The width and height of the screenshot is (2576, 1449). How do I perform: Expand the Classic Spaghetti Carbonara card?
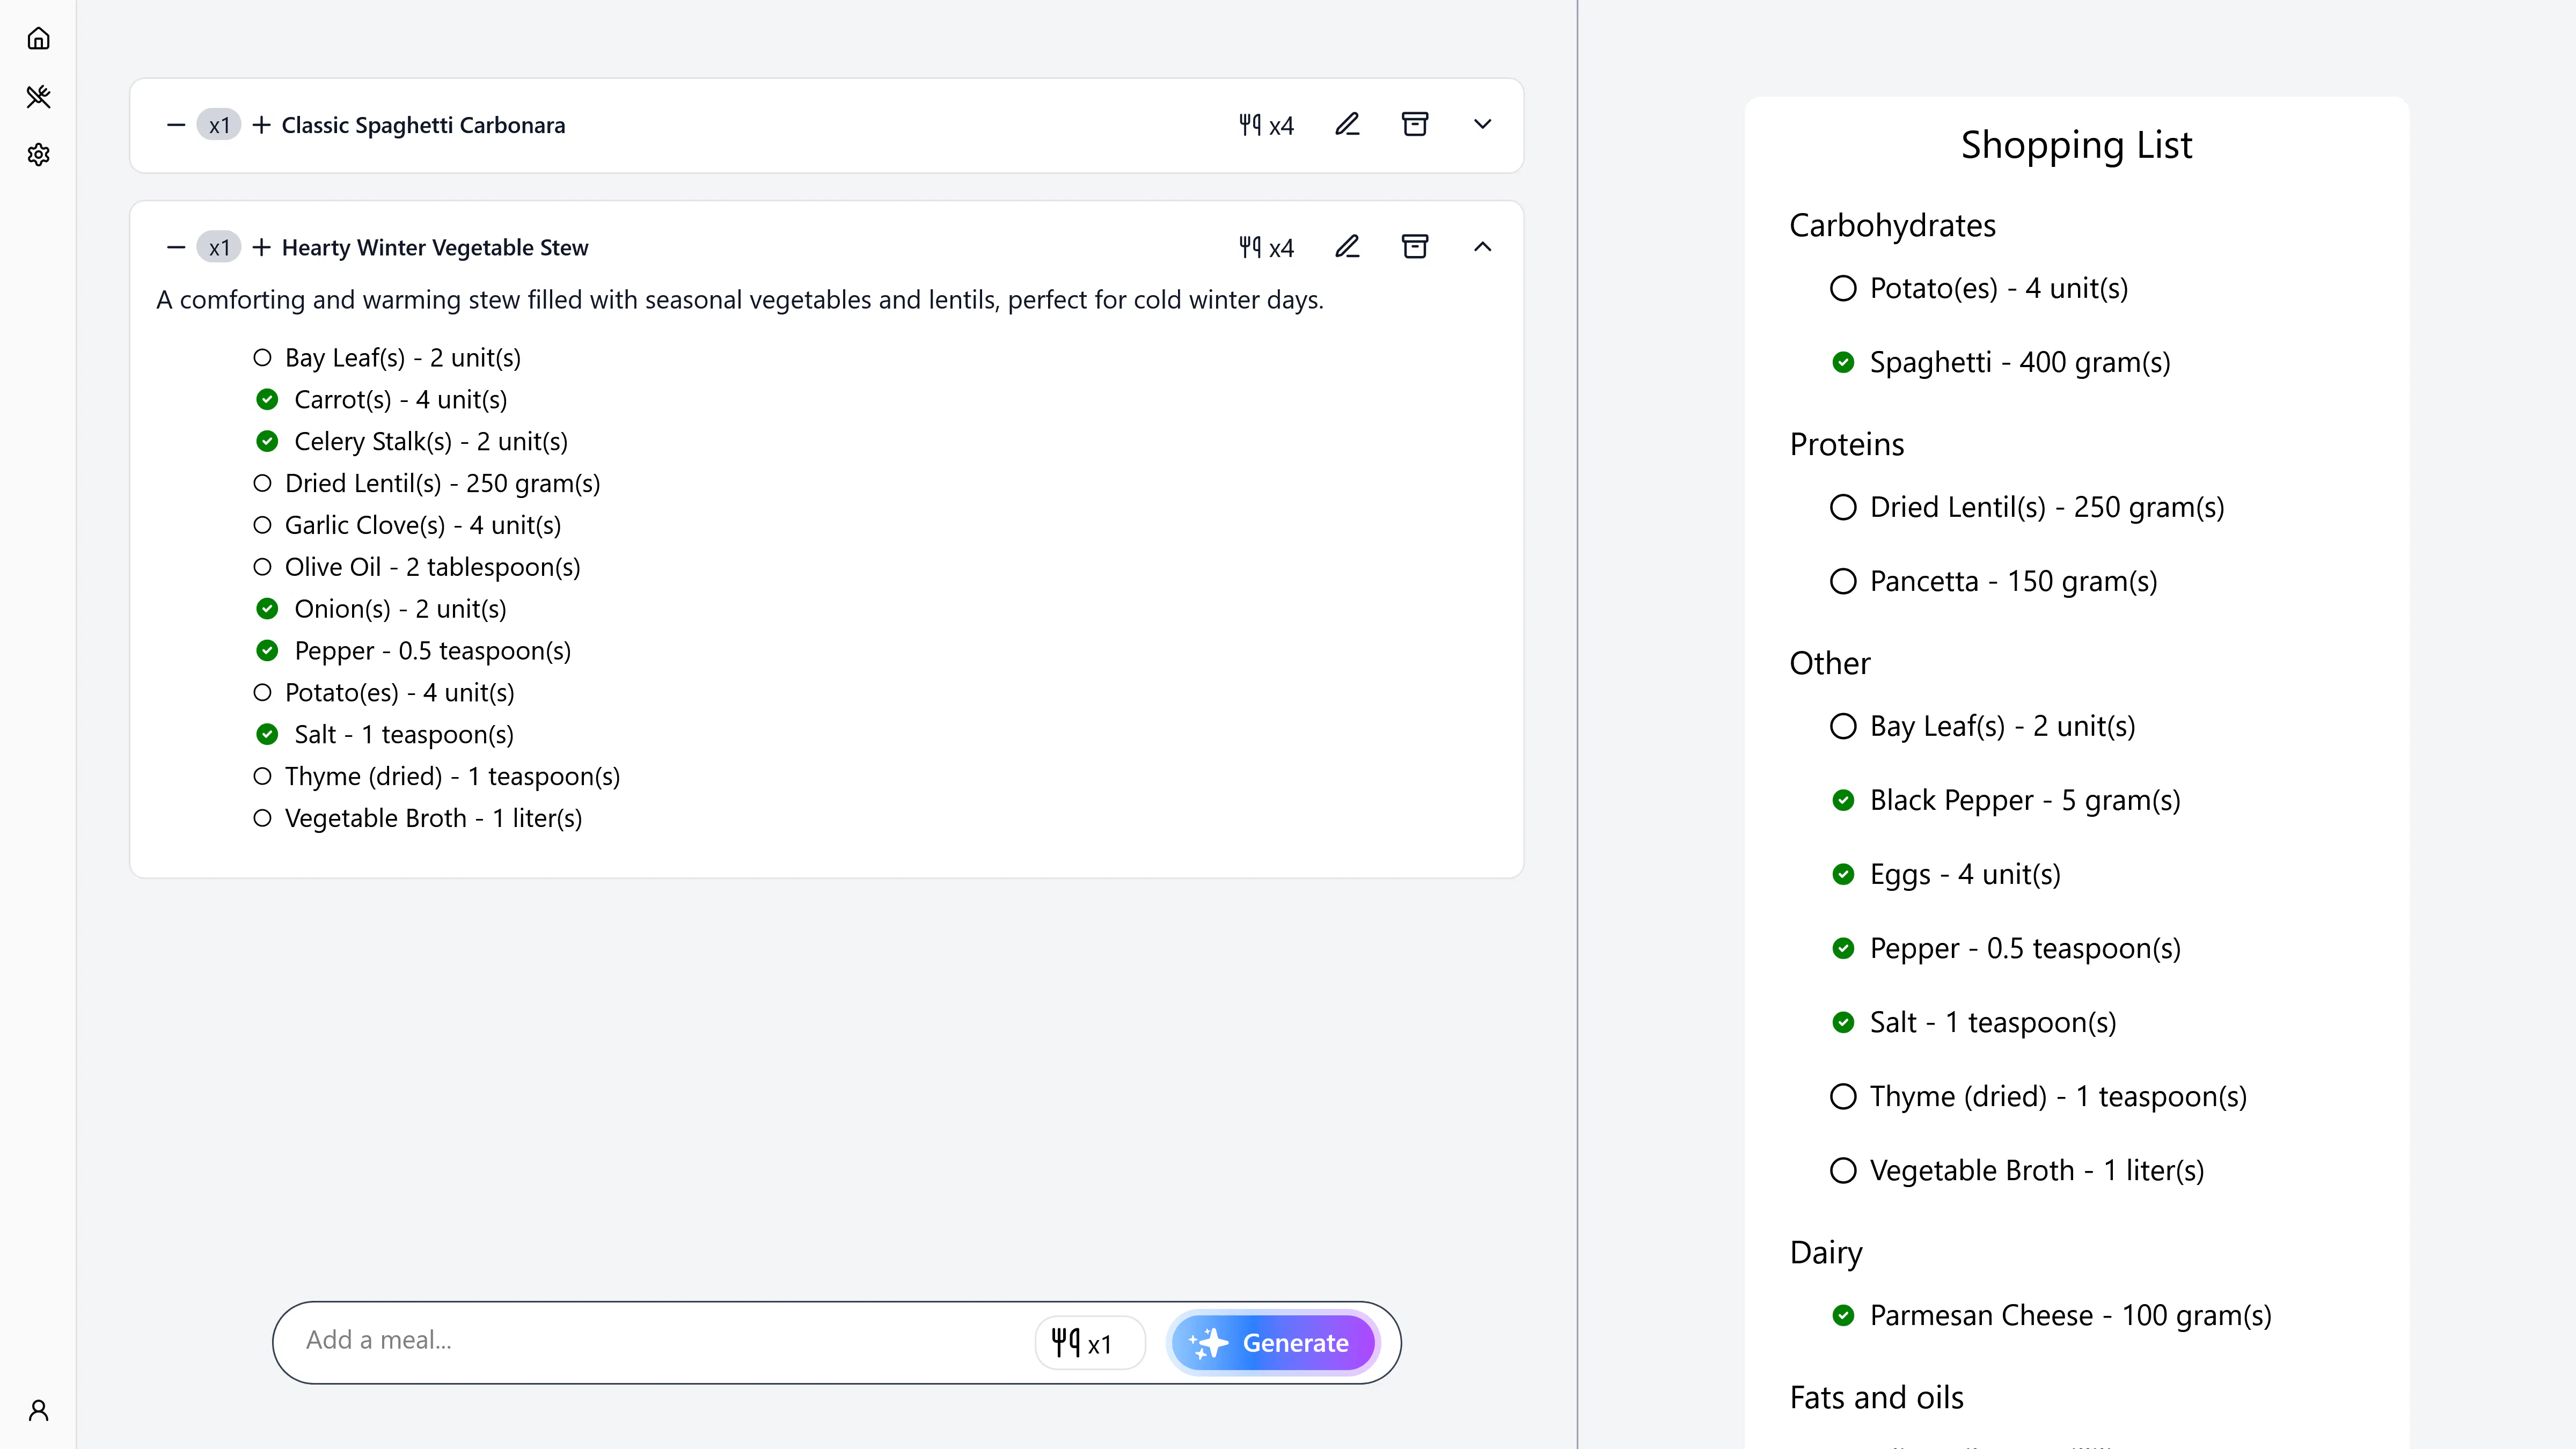coord(1482,125)
